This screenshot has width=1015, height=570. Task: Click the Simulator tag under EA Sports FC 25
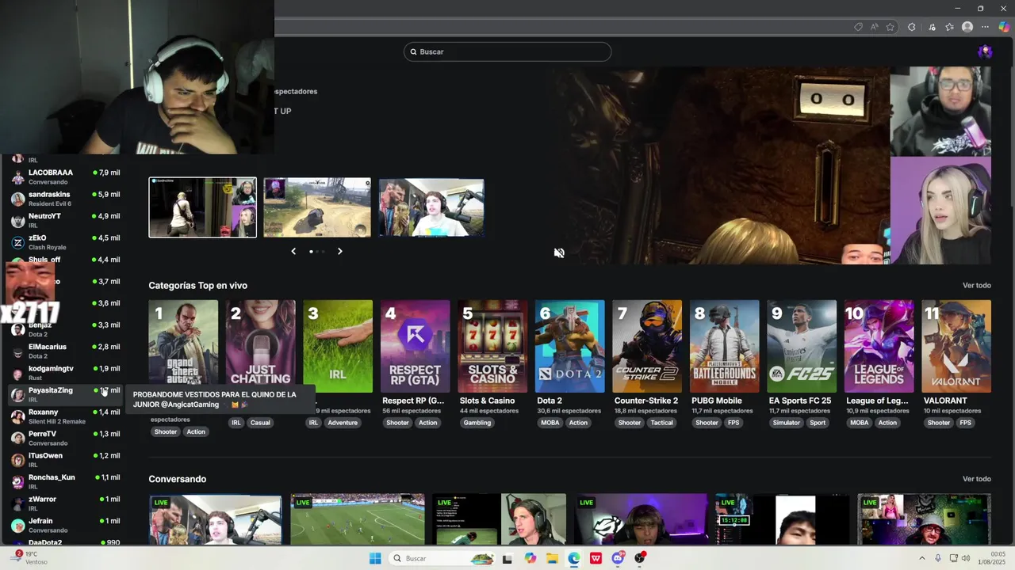point(786,423)
